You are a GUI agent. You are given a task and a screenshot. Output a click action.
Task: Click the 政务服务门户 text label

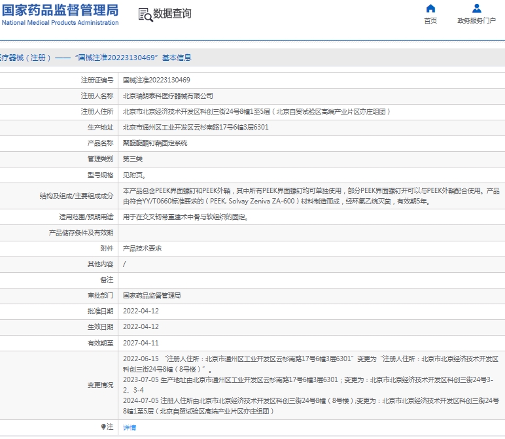[476, 21]
